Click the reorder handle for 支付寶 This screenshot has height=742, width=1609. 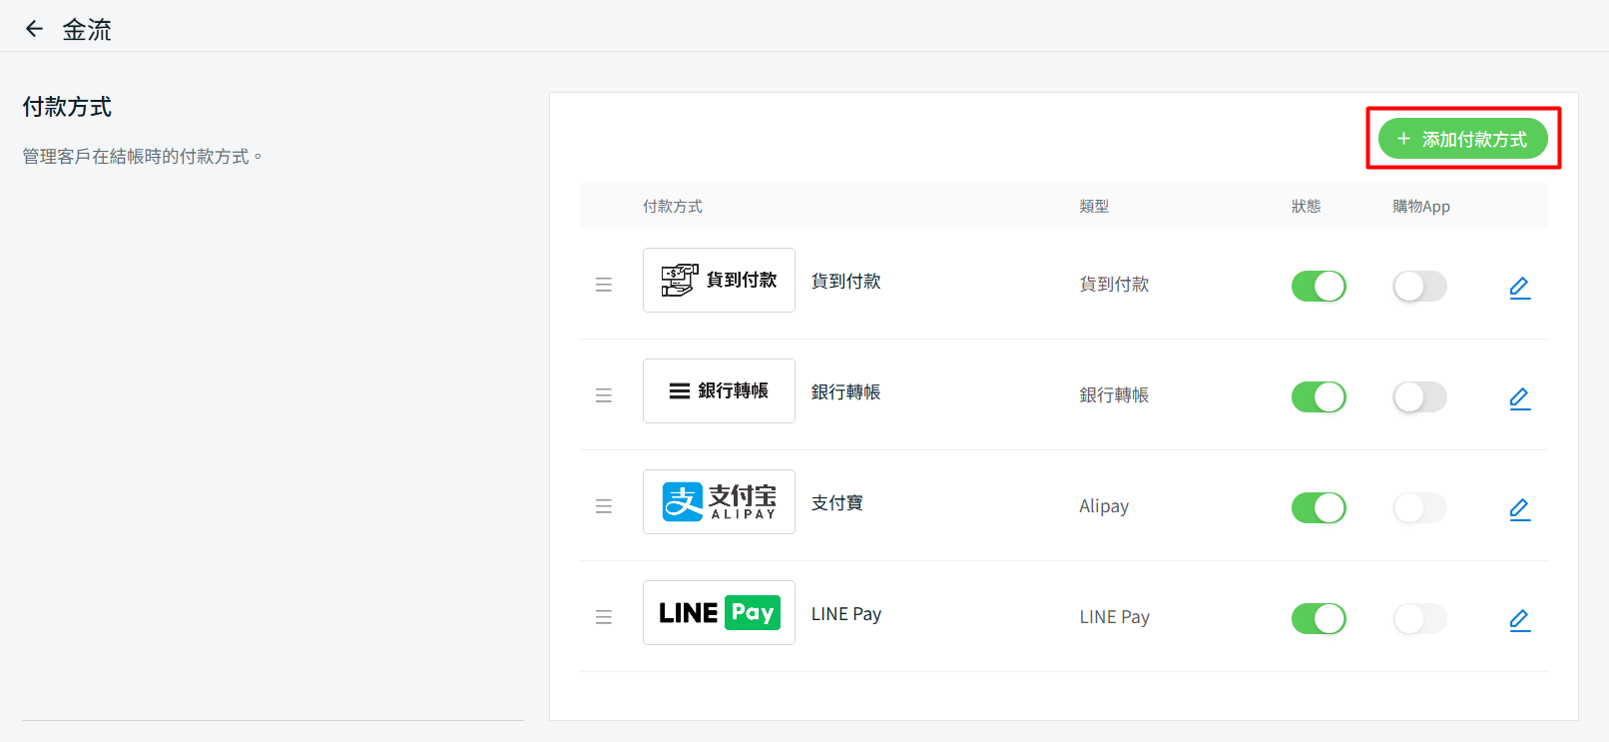pyautogui.click(x=604, y=507)
